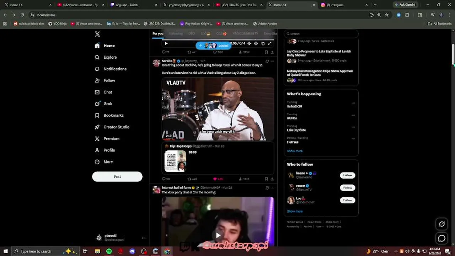Switch to the Following tab

point(176,33)
